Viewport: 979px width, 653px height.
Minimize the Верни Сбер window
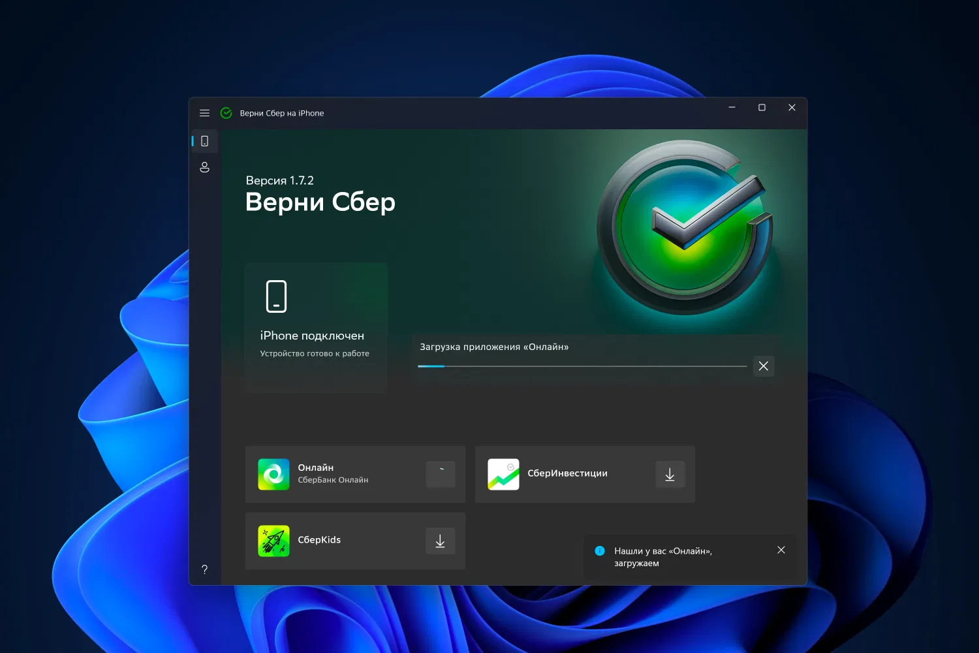pyautogui.click(x=732, y=108)
